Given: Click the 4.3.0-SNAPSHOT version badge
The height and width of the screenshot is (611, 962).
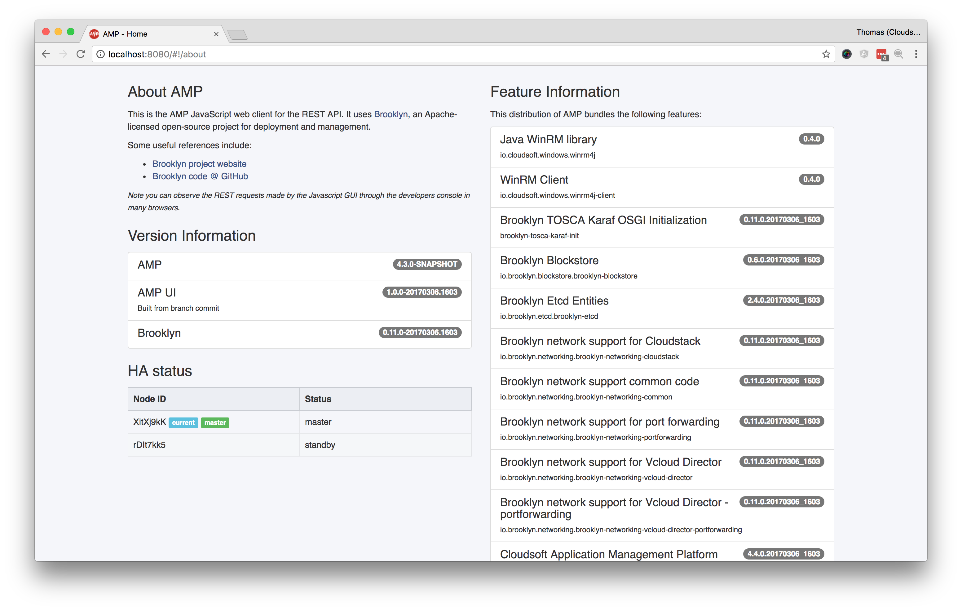Looking at the screenshot, I should [427, 264].
